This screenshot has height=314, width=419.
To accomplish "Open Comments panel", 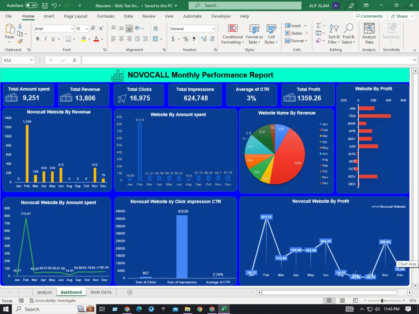I will (370, 16).
